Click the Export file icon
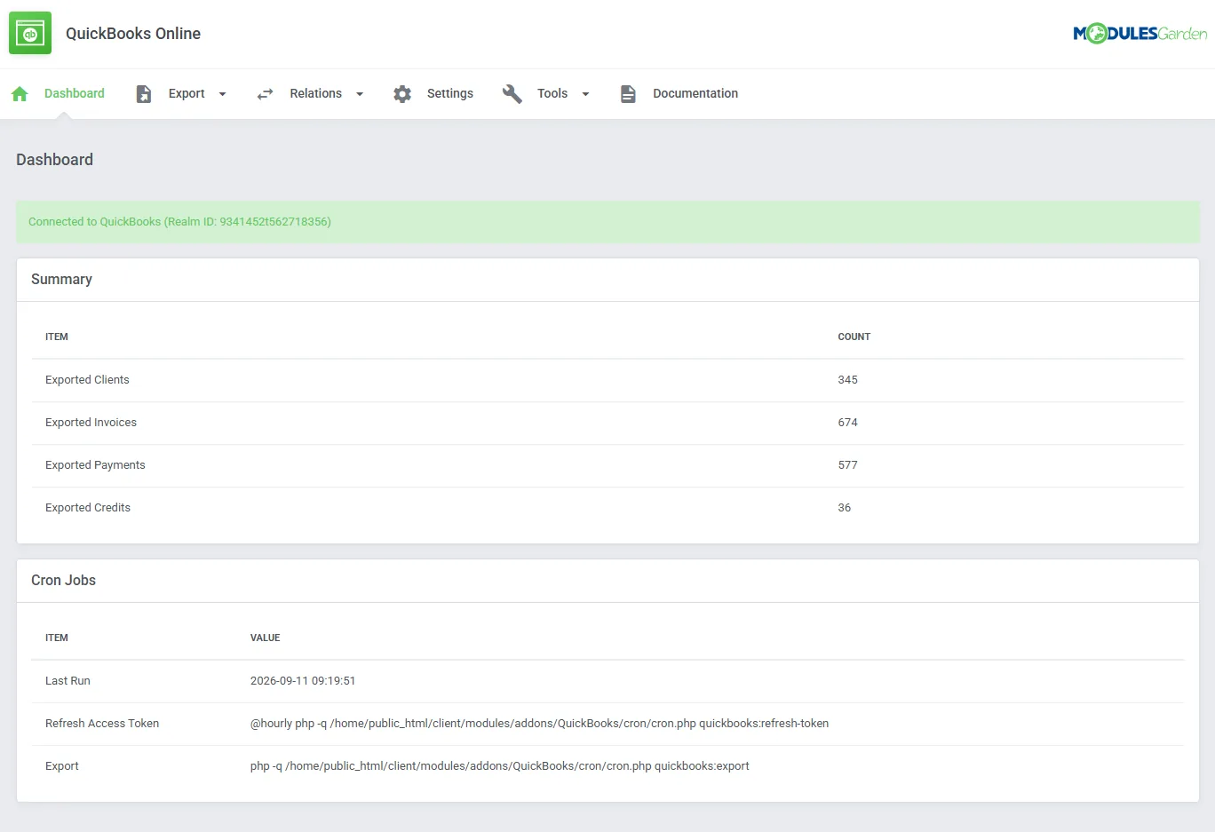Viewport: 1215px width, 832px height. (144, 93)
